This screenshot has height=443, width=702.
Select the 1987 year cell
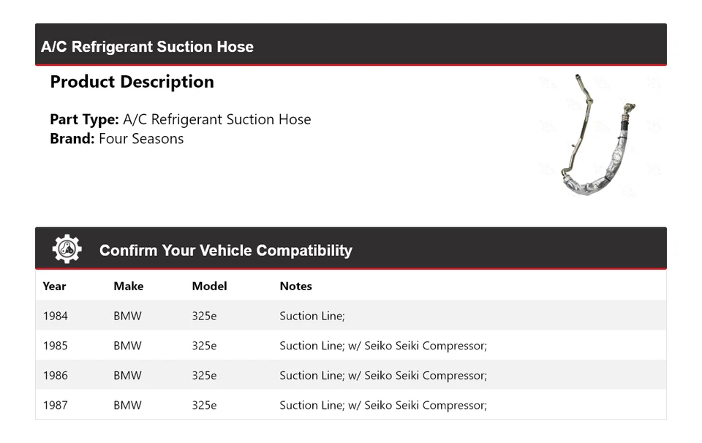pos(55,405)
